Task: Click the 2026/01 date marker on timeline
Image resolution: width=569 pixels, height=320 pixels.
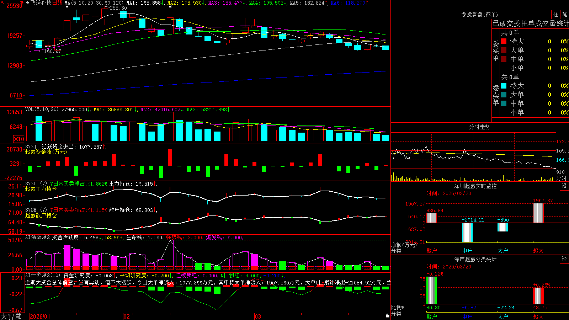Action: coord(40,316)
